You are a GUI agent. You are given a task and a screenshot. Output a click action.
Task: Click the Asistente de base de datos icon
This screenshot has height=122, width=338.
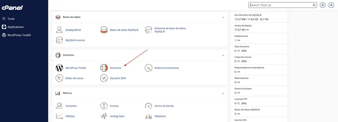point(149,30)
